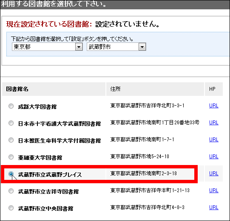This screenshot has height=221, width=230.
Task: Click the 武蔵野市 combo box field
Action: click(116, 47)
